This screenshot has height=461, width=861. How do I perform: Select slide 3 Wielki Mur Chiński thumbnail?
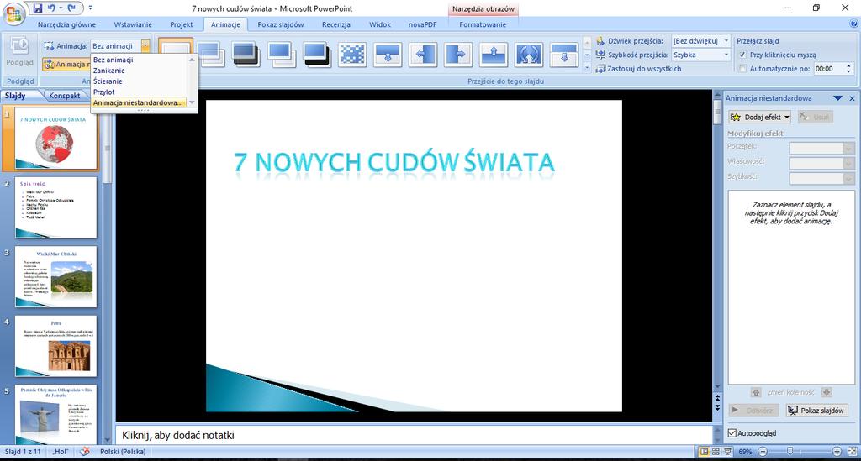click(56, 277)
